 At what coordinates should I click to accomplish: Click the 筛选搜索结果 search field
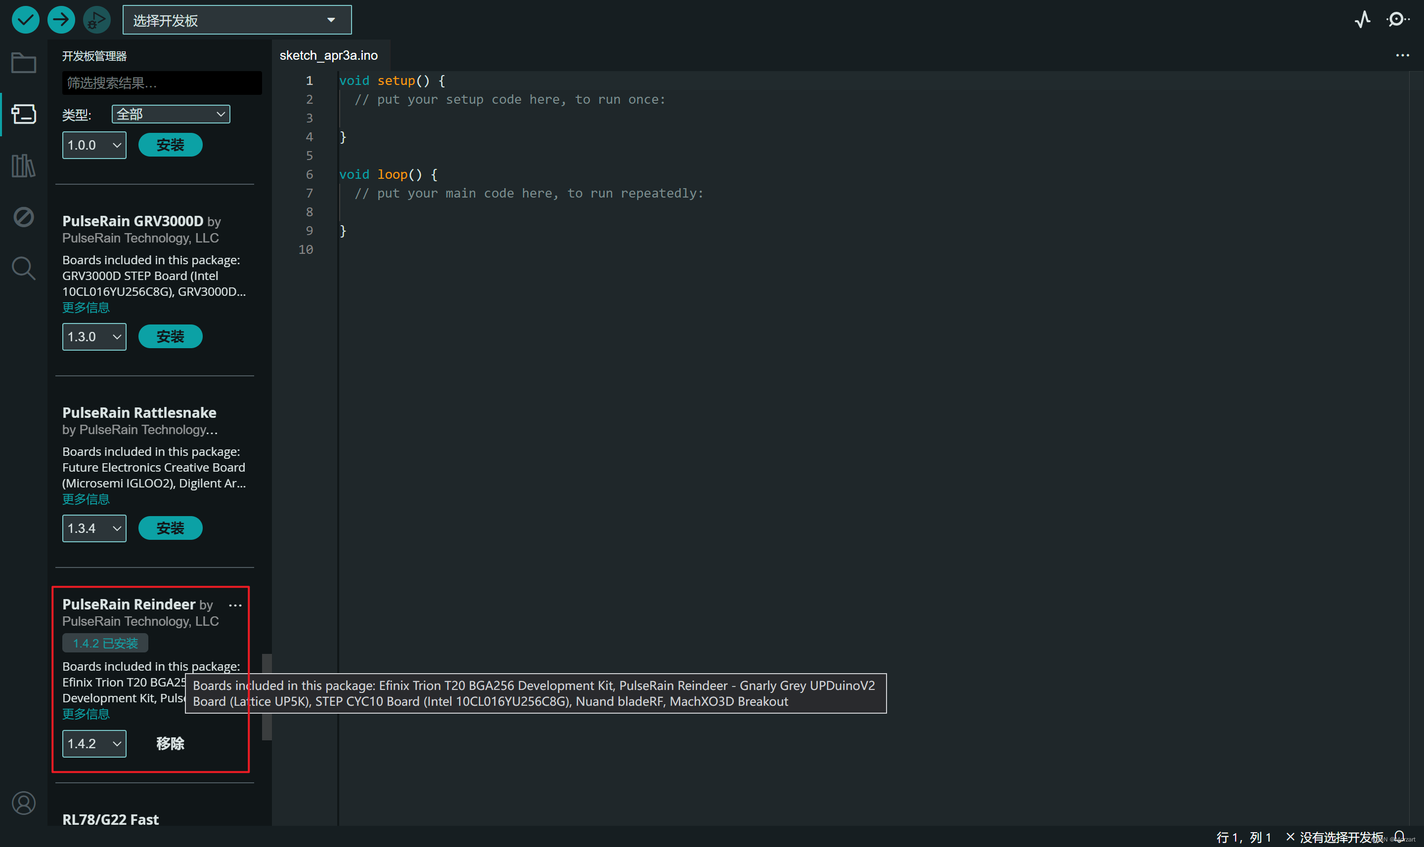click(162, 83)
